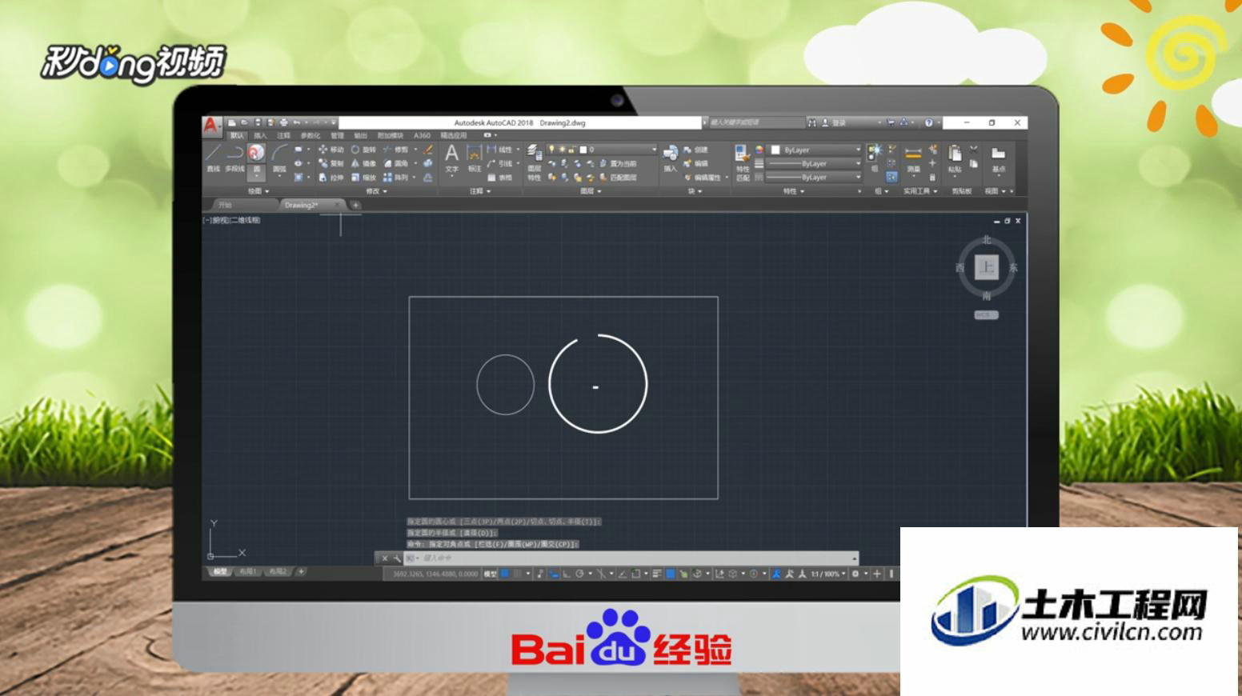Click the Fillet (圆角) tool
1242x696 pixels.
point(395,163)
